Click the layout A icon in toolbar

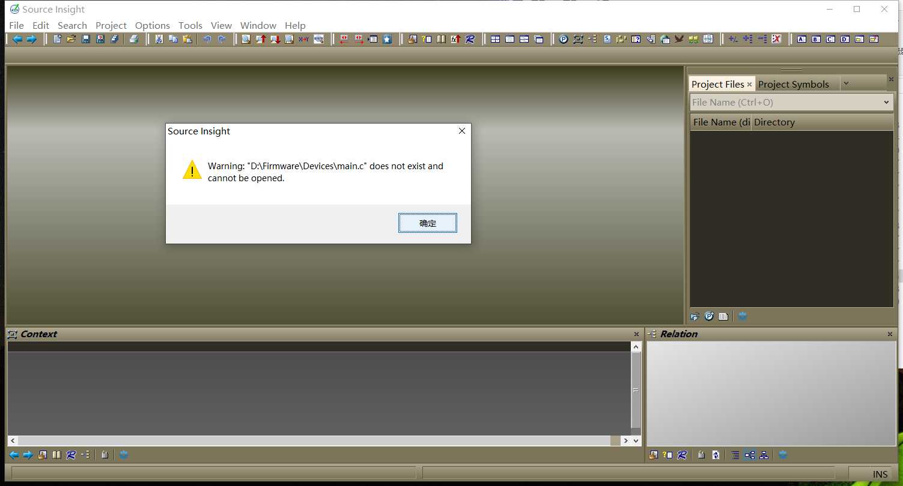801,39
